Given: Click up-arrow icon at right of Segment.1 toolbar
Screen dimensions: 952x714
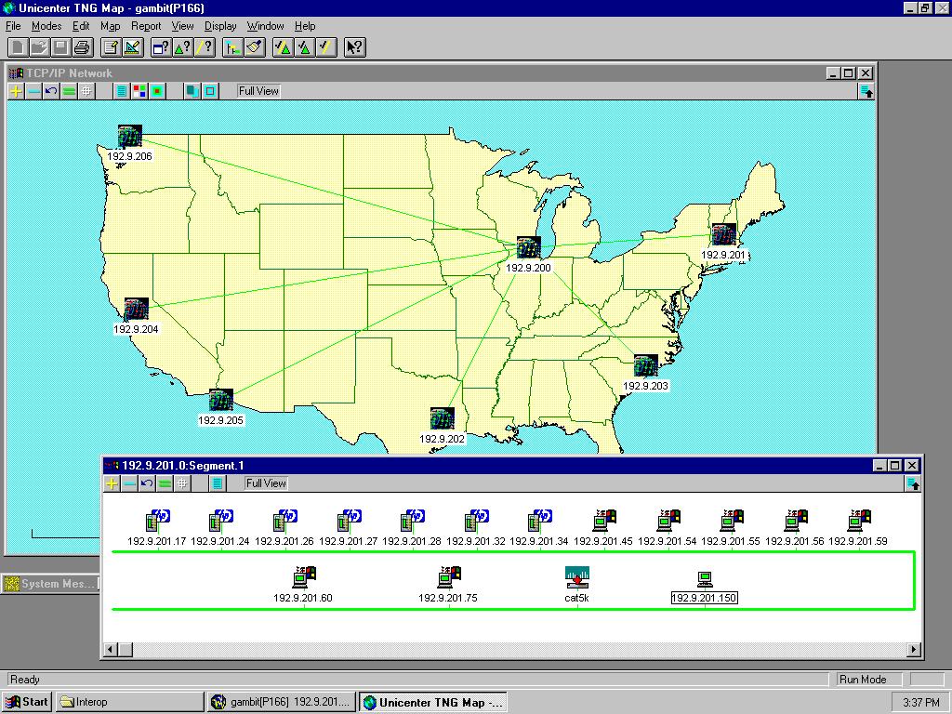Looking at the screenshot, I should coord(913,483).
